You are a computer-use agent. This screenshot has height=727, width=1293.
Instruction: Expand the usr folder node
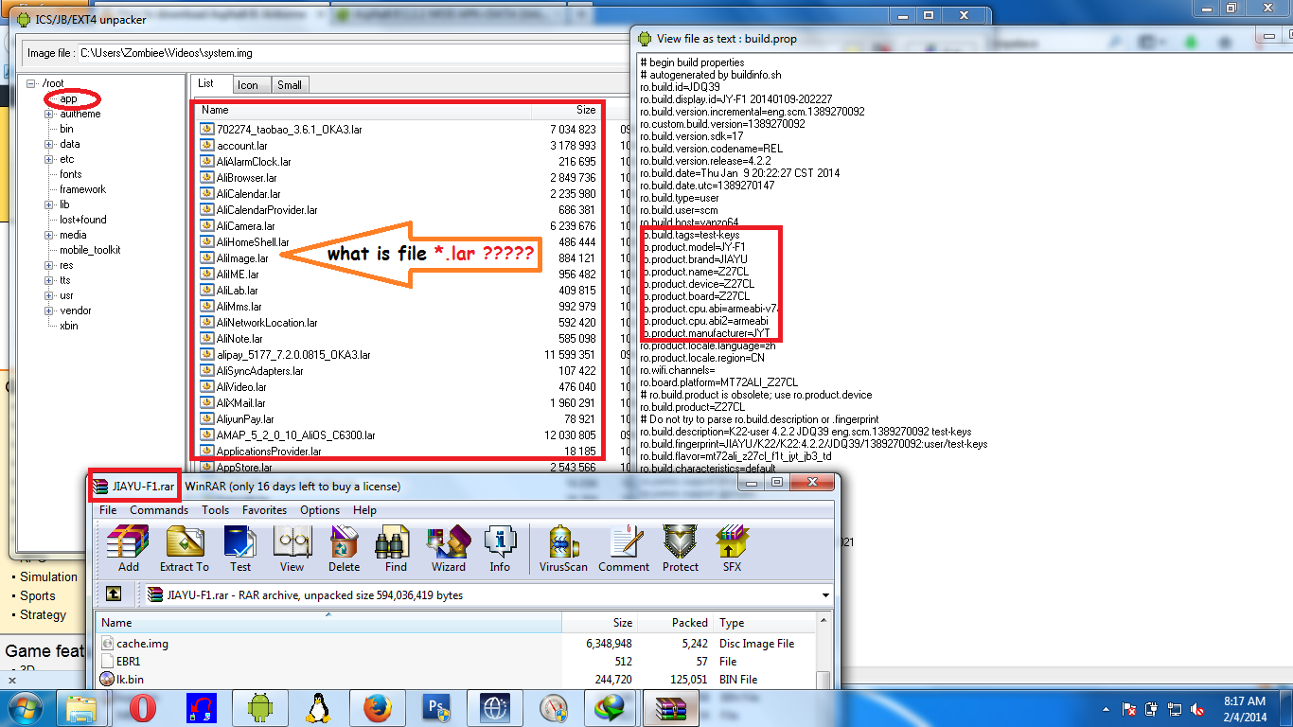(48, 295)
